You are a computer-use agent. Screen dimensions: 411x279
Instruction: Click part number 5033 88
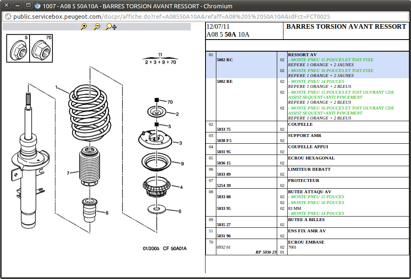pyautogui.click(x=223, y=197)
